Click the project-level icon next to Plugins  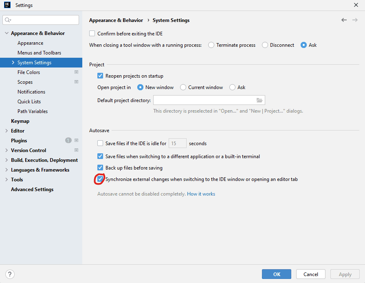pos(76,140)
